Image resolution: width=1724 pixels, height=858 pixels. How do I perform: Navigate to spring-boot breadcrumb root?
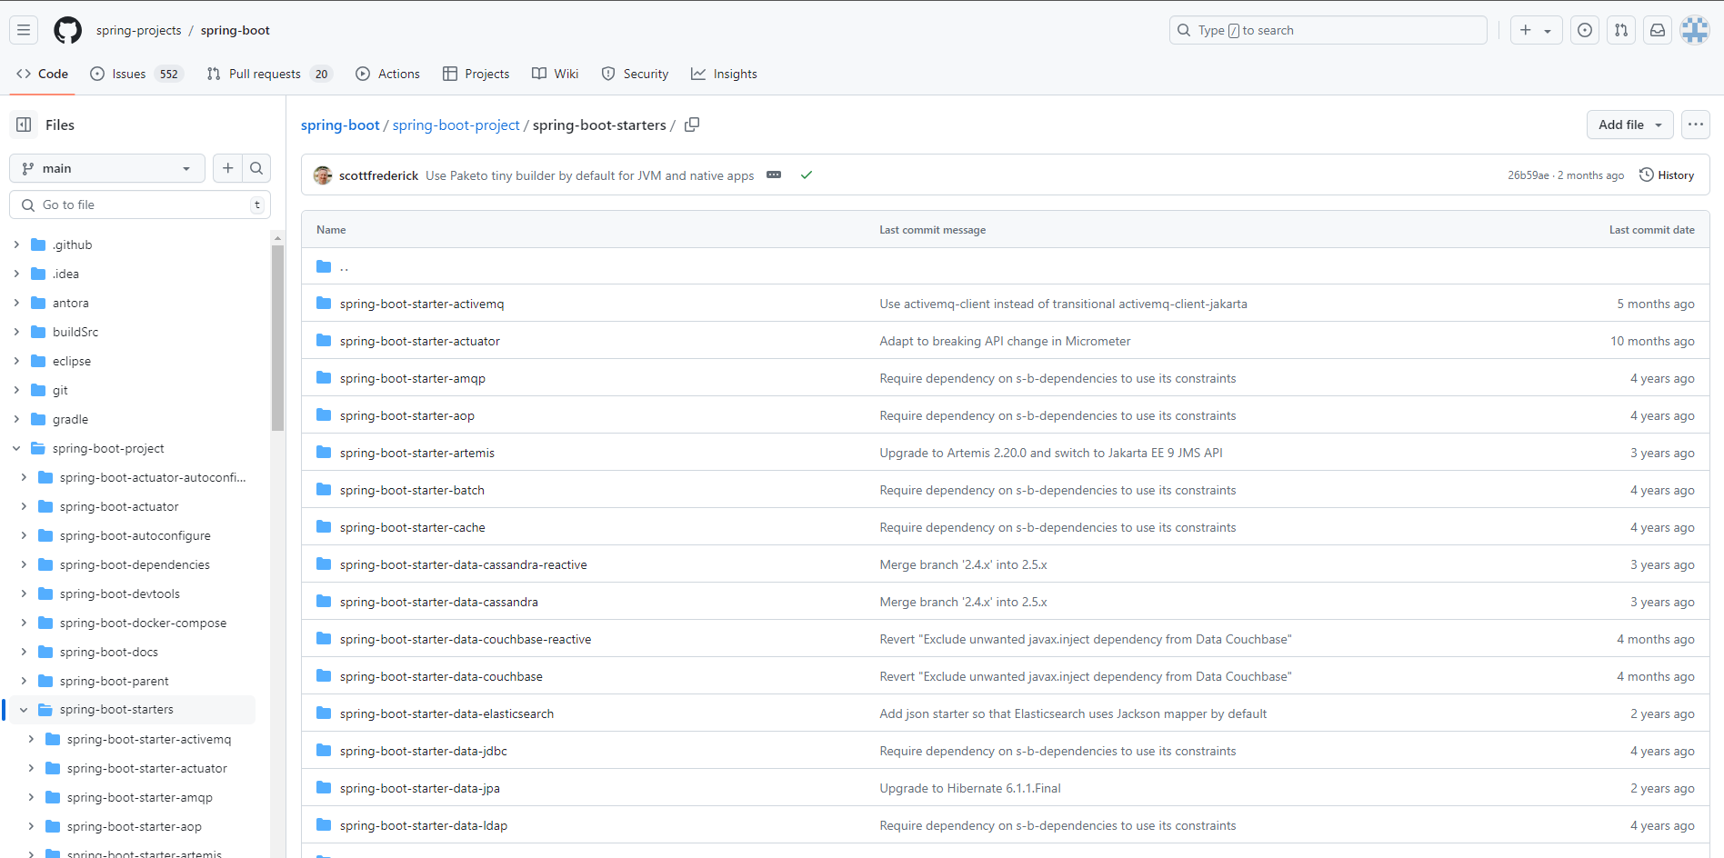[340, 125]
